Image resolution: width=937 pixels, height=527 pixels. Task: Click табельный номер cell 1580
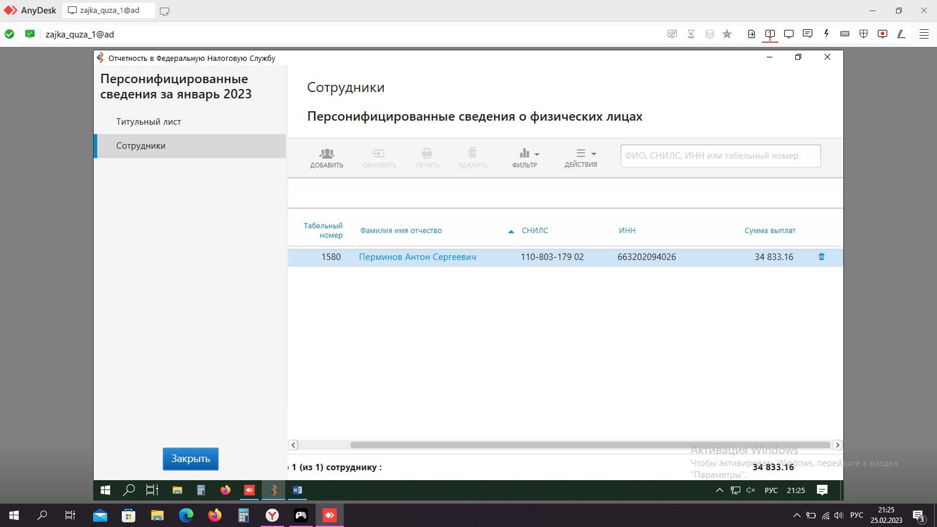pos(331,257)
